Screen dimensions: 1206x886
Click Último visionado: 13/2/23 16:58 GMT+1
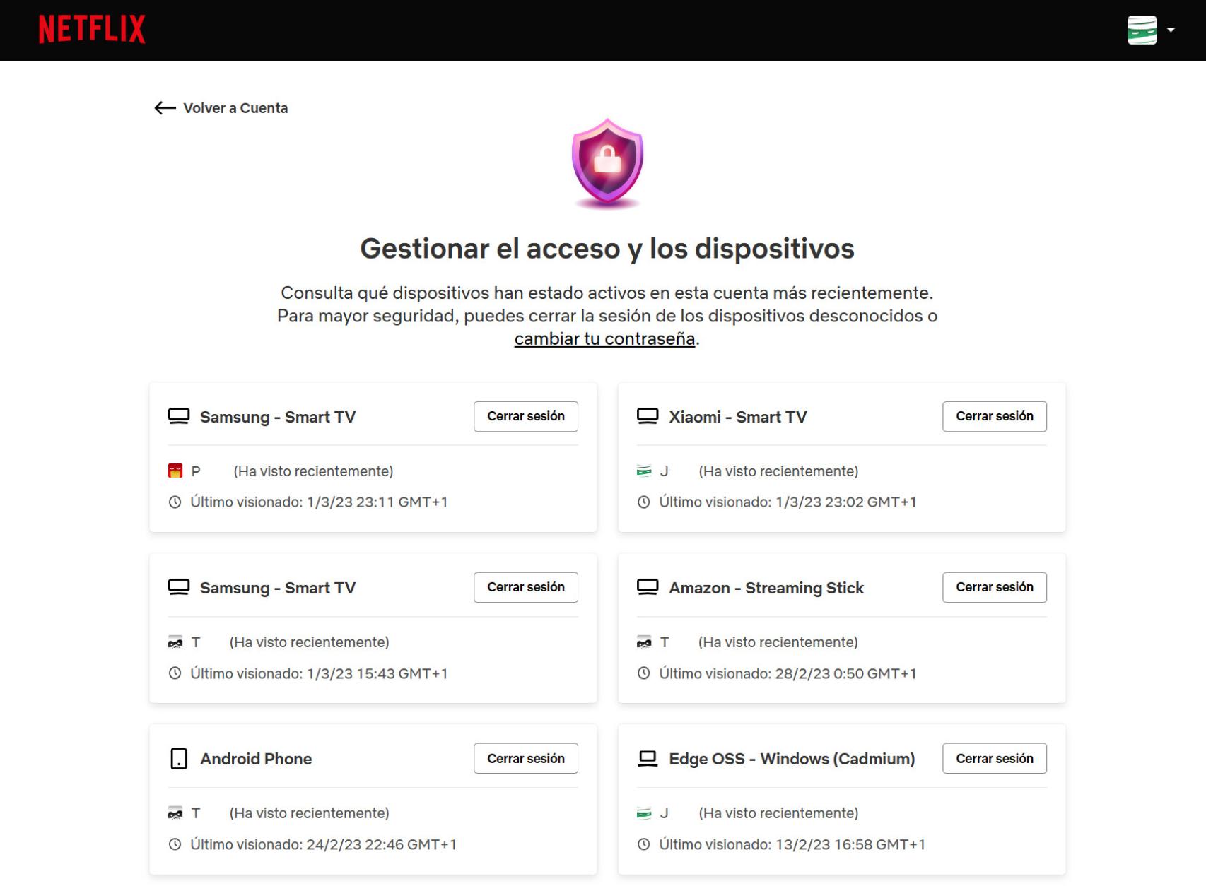pyautogui.click(x=792, y=844)
